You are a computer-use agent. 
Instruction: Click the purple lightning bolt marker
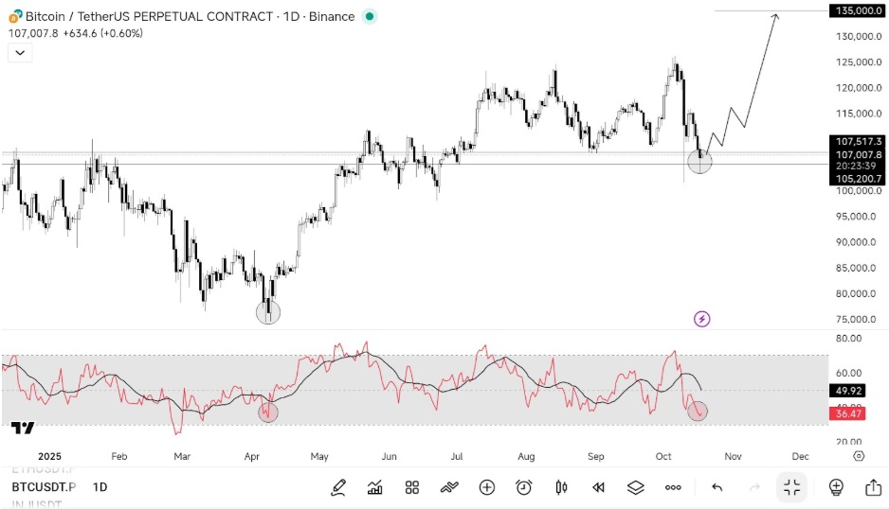pyautogui.click(x=702, y=319)
